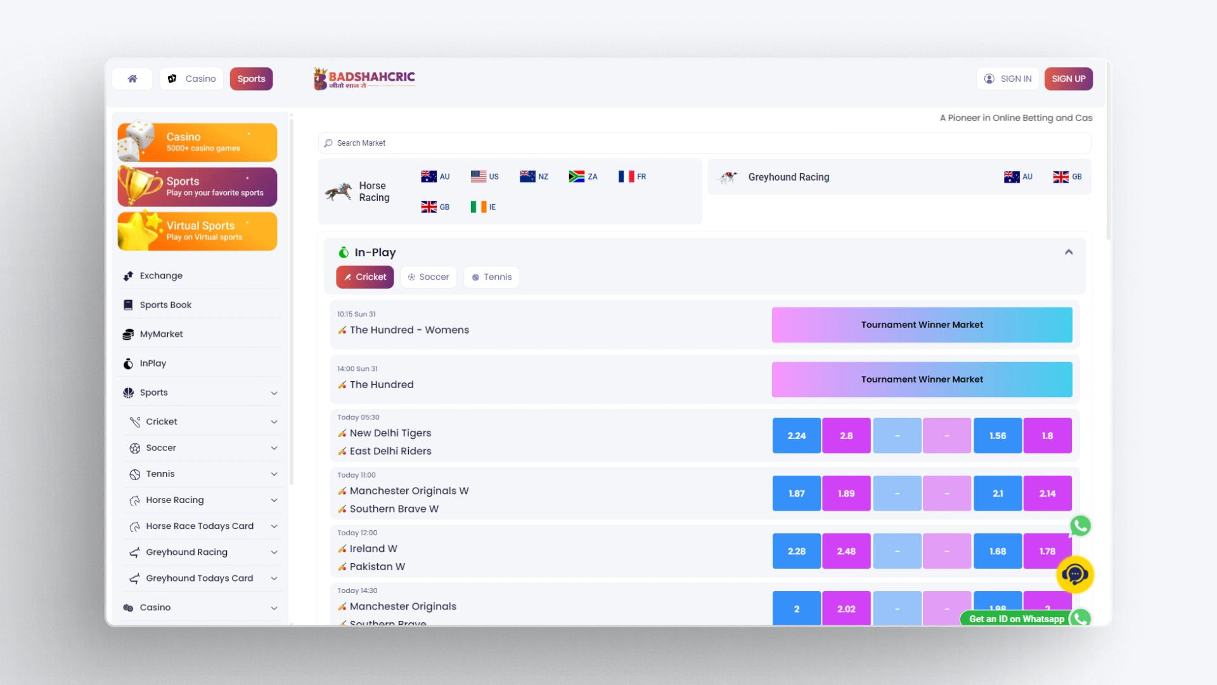Click the Sports trophy banner
The width and height of the screenshot is (1217, 685).
197,186
